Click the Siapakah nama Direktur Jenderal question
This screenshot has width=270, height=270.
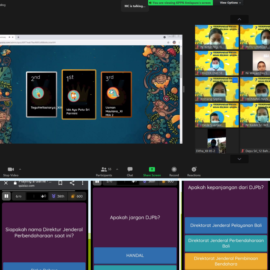(x=44, y=232)
